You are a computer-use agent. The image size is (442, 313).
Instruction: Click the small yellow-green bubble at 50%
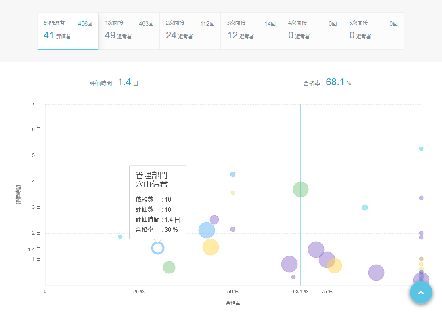tap(233, 193)
